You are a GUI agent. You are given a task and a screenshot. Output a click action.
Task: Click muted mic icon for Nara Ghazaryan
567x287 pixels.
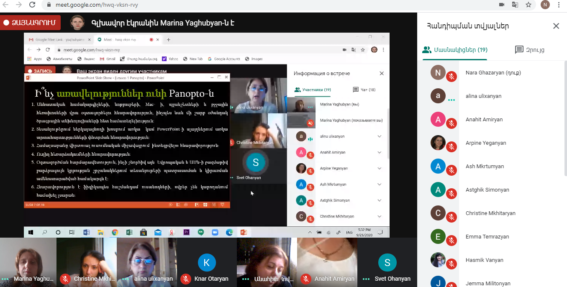(451, 77)
